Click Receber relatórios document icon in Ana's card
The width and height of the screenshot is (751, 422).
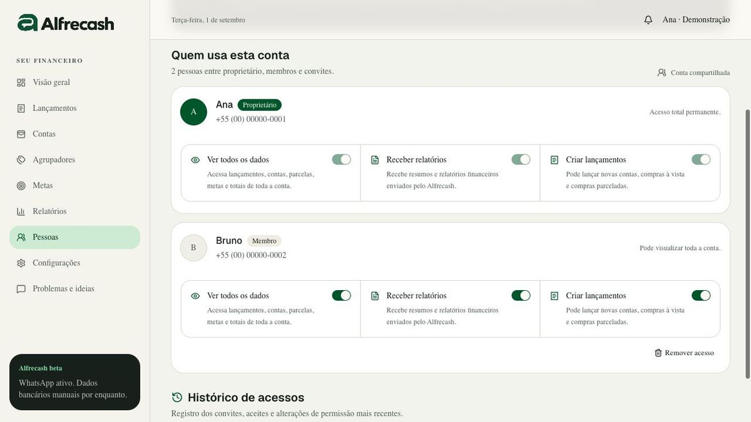click(375, 160)
